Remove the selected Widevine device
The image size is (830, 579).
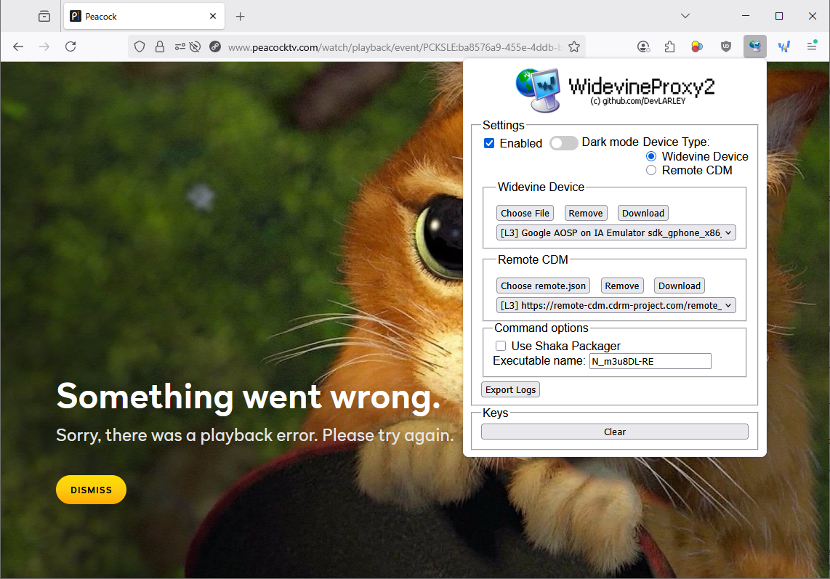(586, 214)
